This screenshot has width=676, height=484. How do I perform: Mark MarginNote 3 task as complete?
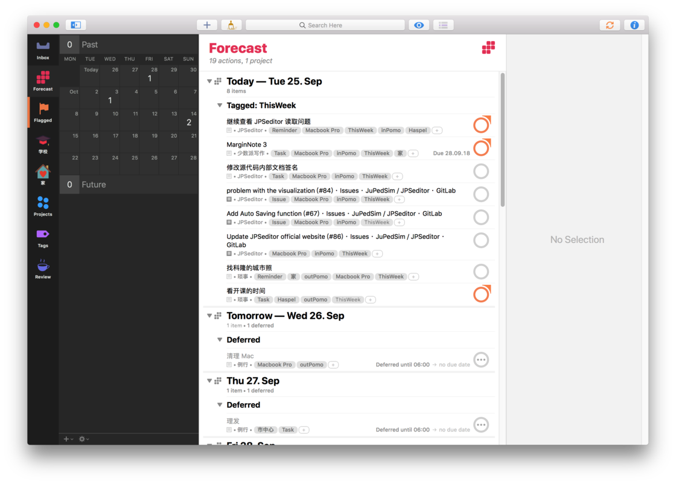coord(481,148)
